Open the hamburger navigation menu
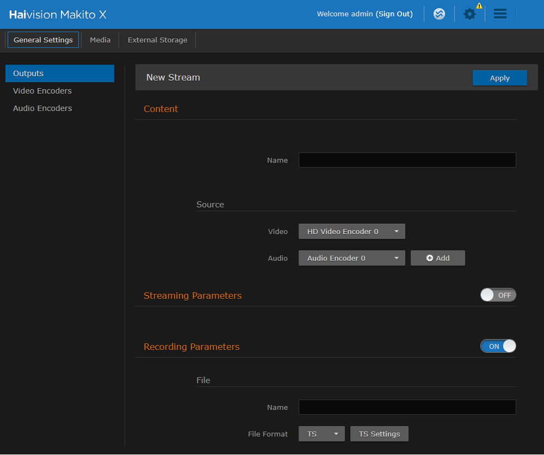This screenshot has height=455, width=544. pyautogui.click(x=500, y=14)
